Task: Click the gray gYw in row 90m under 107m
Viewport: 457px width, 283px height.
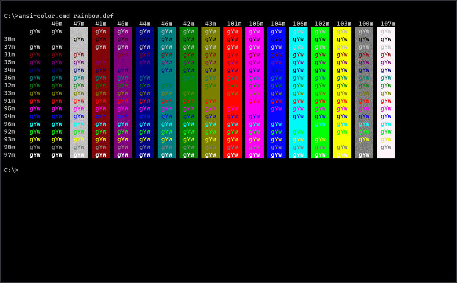Action: [386, 147]
